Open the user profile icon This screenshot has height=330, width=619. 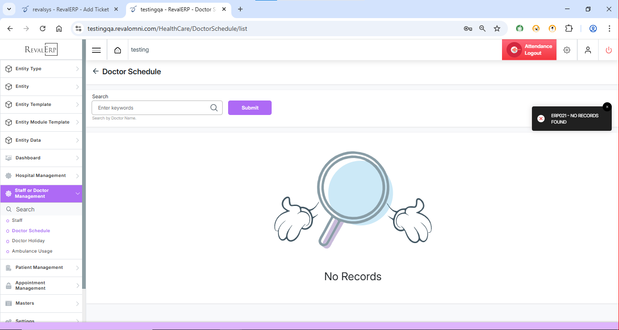click(x=588, y=50)
